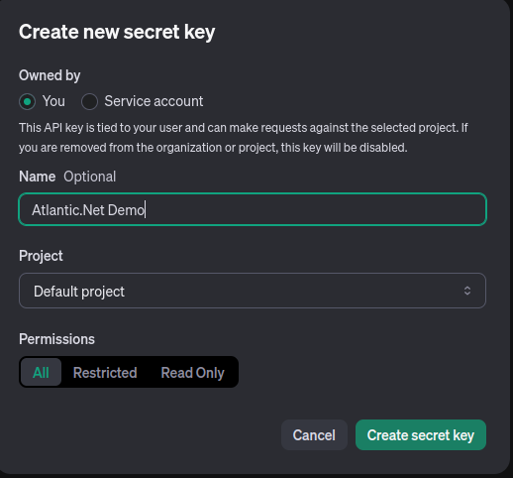The width and height of the screenshot is (513, 478).
Task: Click on the "Atlantic.Net Demo" text
Action: coord(88,210)
